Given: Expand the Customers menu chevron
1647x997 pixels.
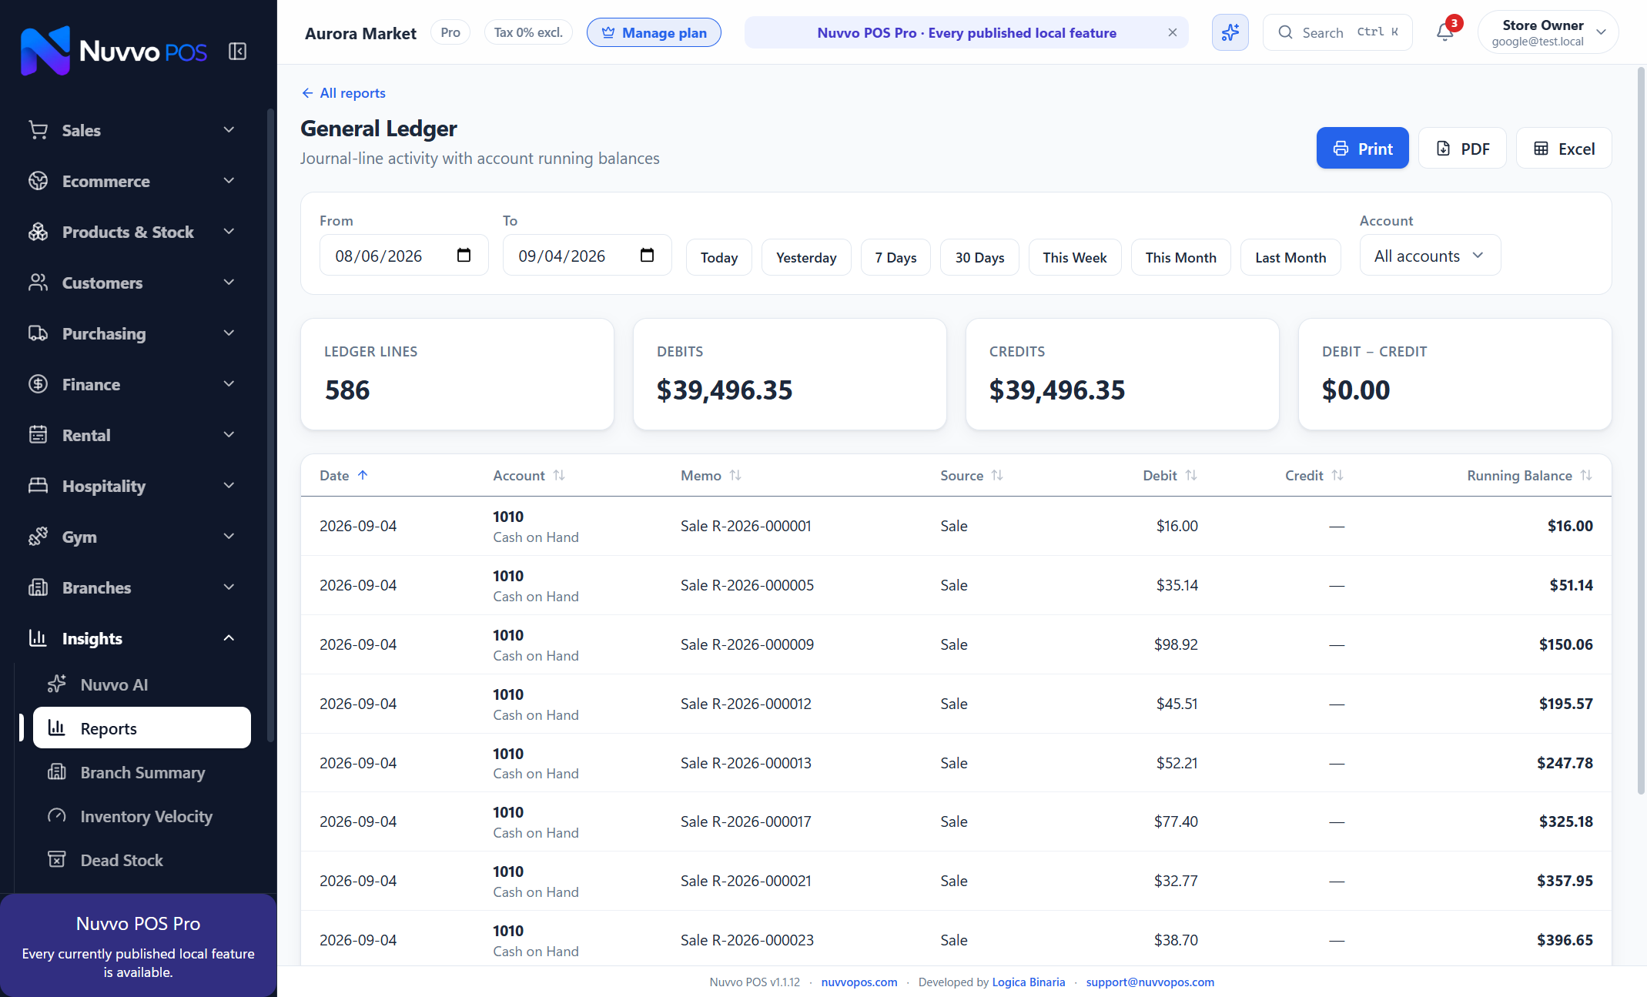Looking at the screenshot, I should 229,283.
